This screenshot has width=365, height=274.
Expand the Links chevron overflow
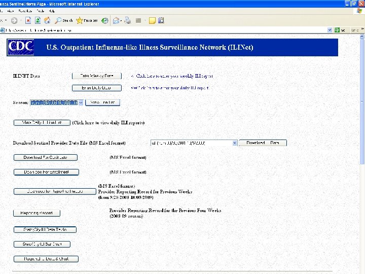click(362, 29)
